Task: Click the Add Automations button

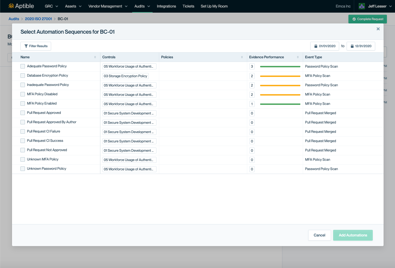Action: [353, 235]
